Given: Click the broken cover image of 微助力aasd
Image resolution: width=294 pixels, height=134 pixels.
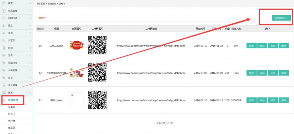Looking at the screenshot, I should click(77, 100).
